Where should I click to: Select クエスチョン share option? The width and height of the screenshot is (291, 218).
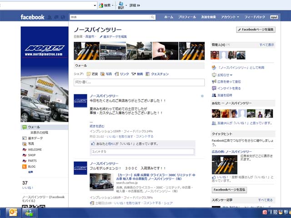(x=157, y=74)
